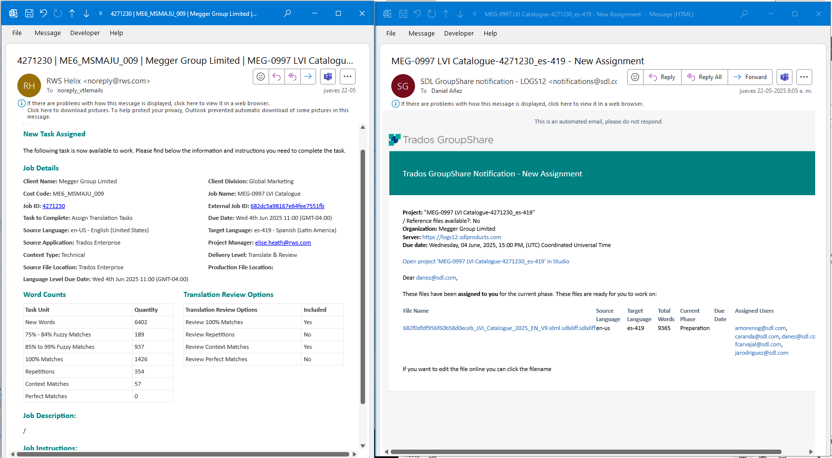Open Help tab in left window
Viewport: 832px width, 458px height.
tap(116, 33)
